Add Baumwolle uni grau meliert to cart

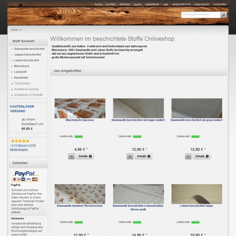coord(188,156)
